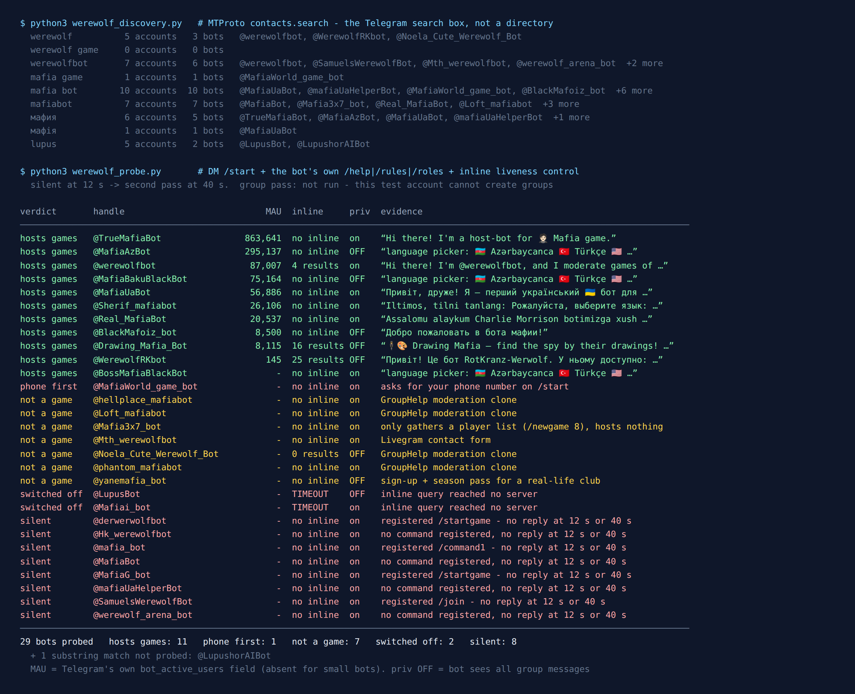The image size is (855, 694).
Task: Click the @MafiaUaBot handle in results table
Action: [x=122, y=293]
